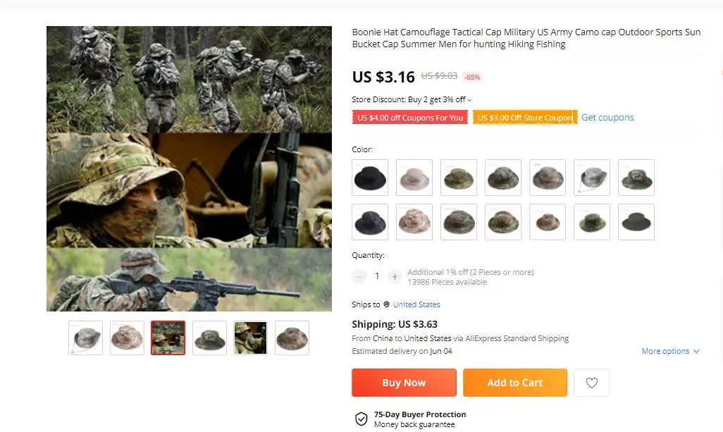
Task: Open the United States ships-to selector
Action: coord(416,304)
